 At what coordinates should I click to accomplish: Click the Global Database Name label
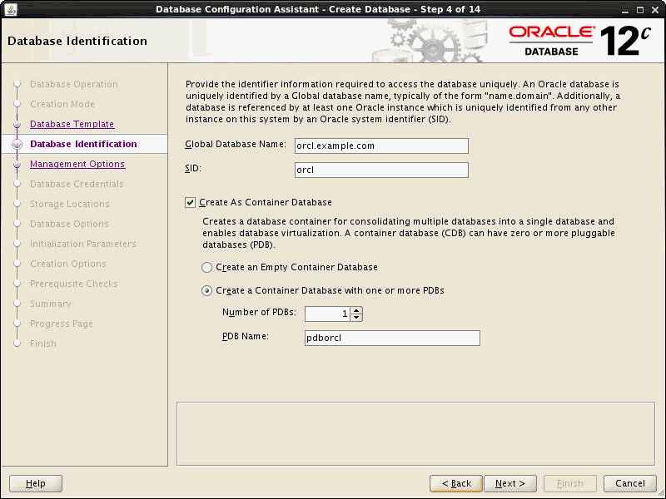coord(236,144)
